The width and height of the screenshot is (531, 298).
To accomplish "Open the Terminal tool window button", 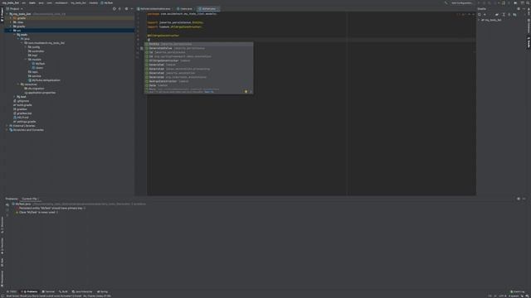I will 48,291.
